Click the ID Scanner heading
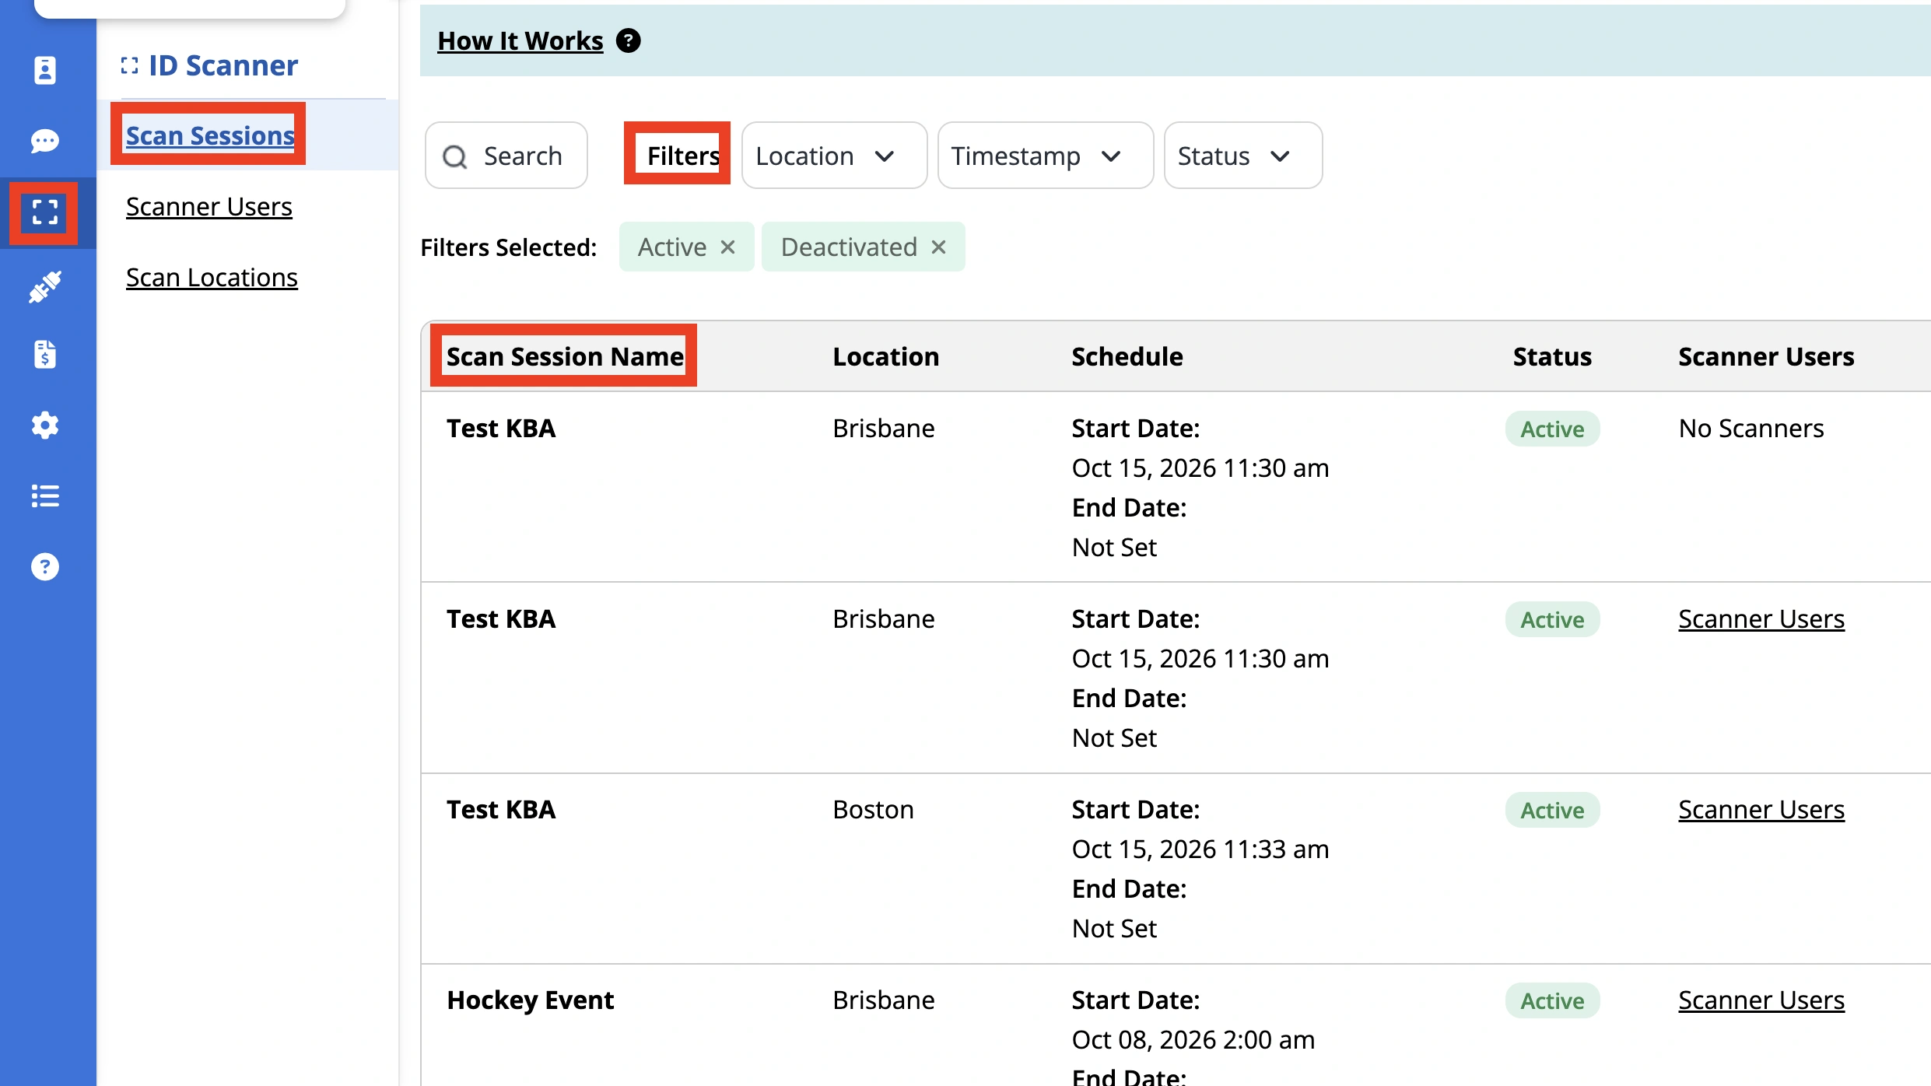 pyautogui.click(x=223, y=66)
